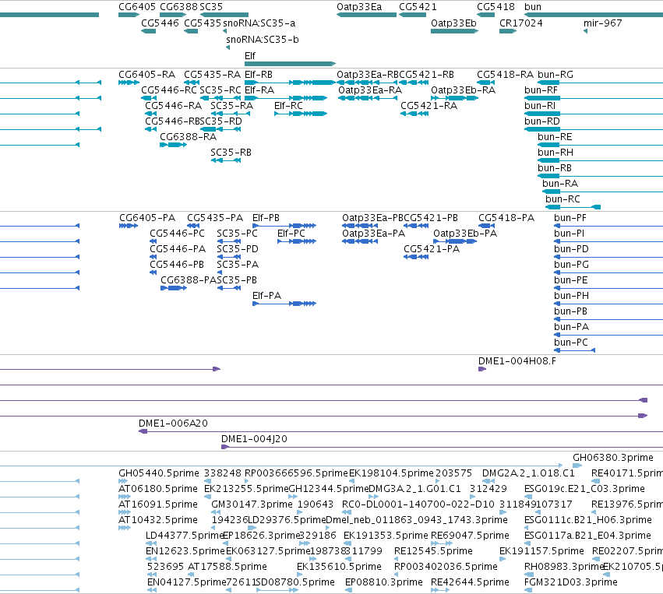Click transcript bun-RE
Image resolution: width=663 pixels, height=594 pixels.
click(601, 145)
